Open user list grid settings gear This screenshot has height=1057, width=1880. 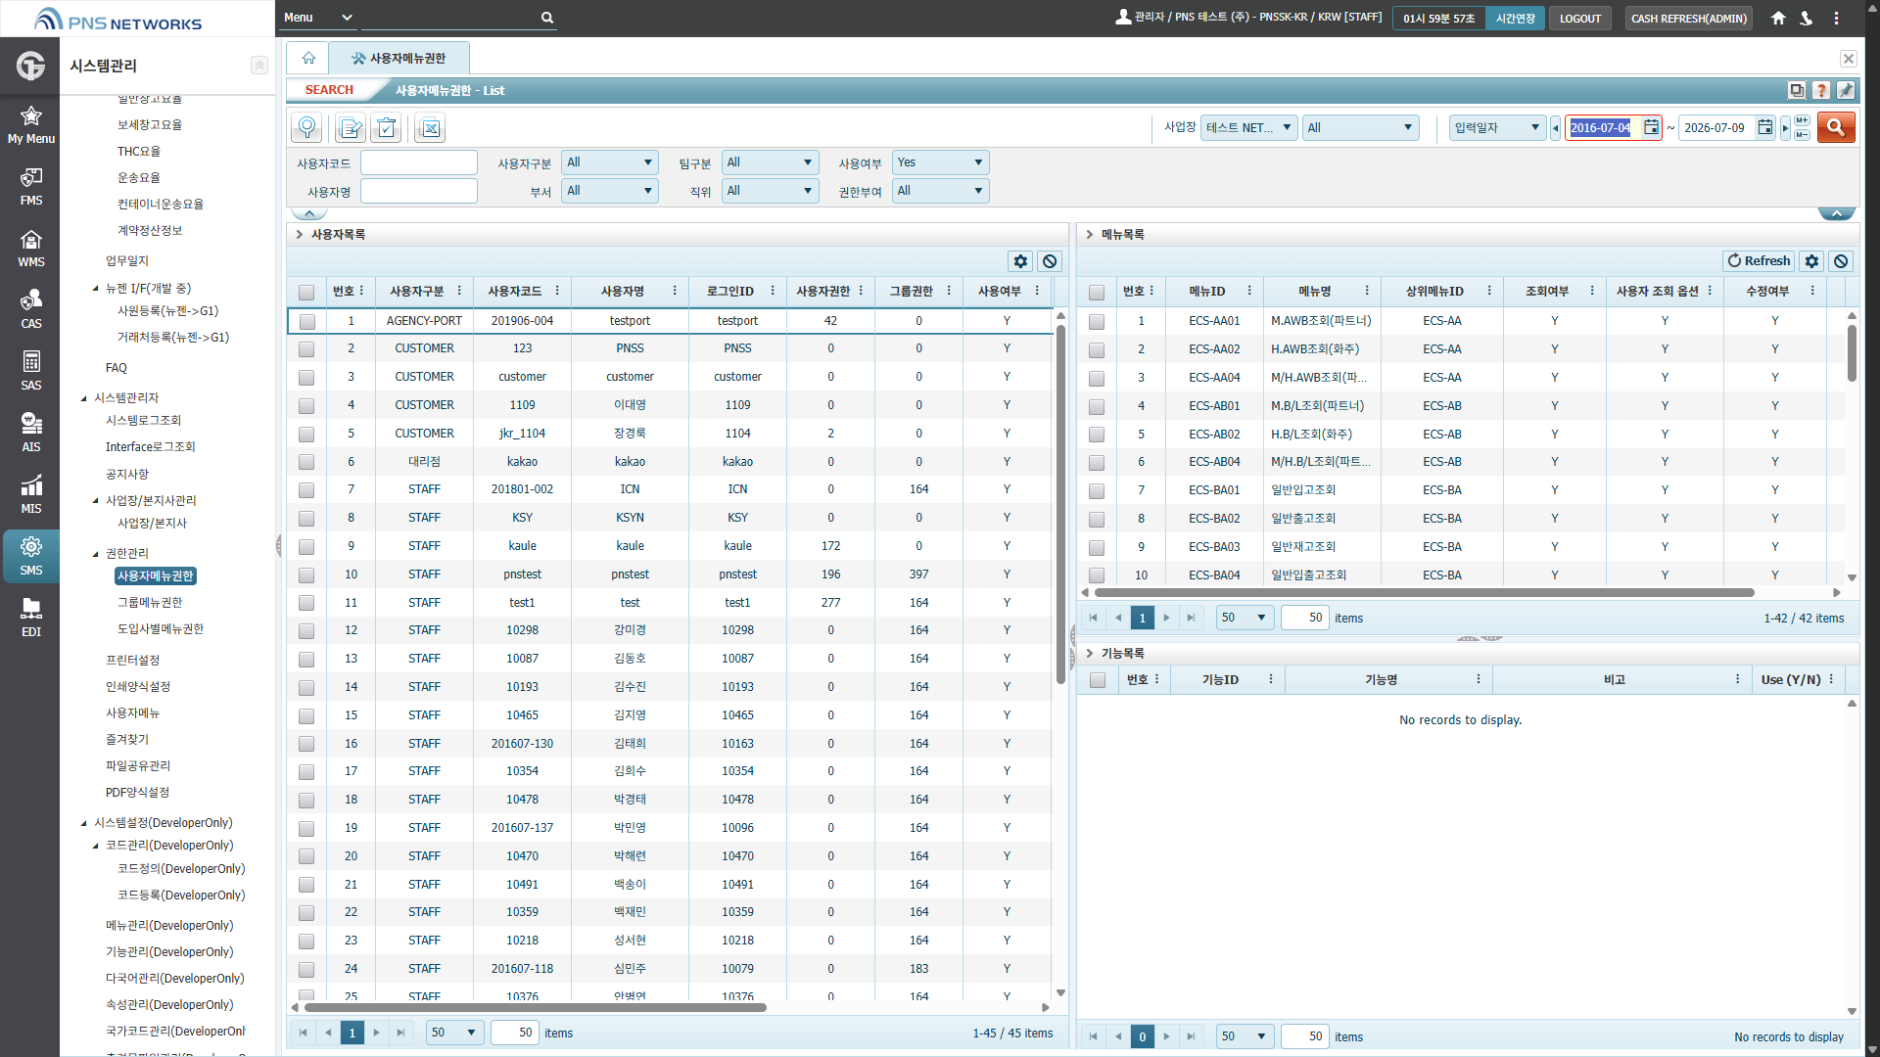(x=1020, y=261)
